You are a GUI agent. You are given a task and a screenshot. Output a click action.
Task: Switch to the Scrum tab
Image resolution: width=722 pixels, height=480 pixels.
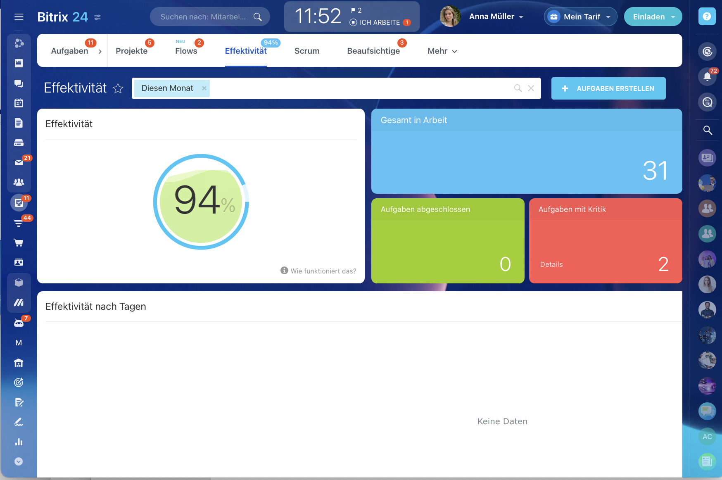tap(306, 51)
